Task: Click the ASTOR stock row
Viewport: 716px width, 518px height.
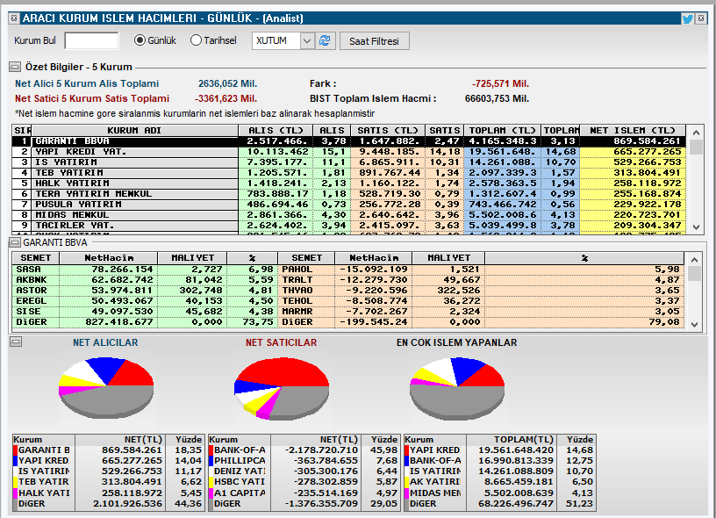Action: pos(145,291)
